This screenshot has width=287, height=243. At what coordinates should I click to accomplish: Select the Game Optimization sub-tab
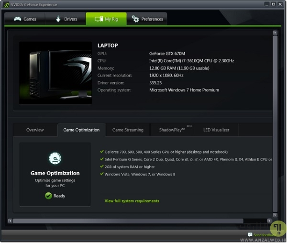[81, 130]
